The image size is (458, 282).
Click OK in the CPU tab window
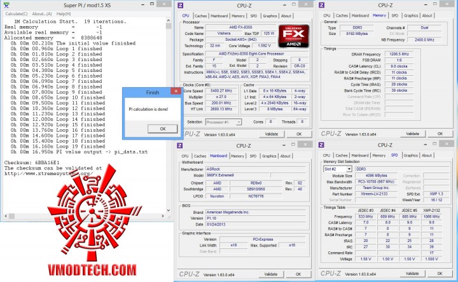(x=299, y=134)
